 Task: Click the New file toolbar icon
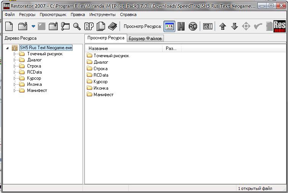[x=9, y=26]
